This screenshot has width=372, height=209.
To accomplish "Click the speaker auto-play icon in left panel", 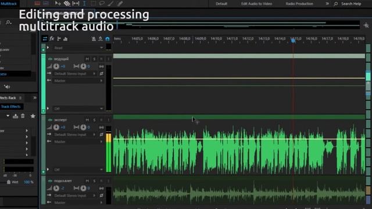I will 7,87.
